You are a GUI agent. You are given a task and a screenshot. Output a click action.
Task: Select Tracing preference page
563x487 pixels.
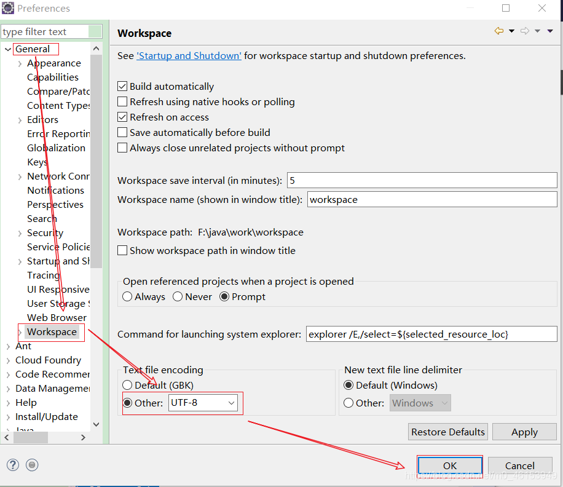coord(44,275)
